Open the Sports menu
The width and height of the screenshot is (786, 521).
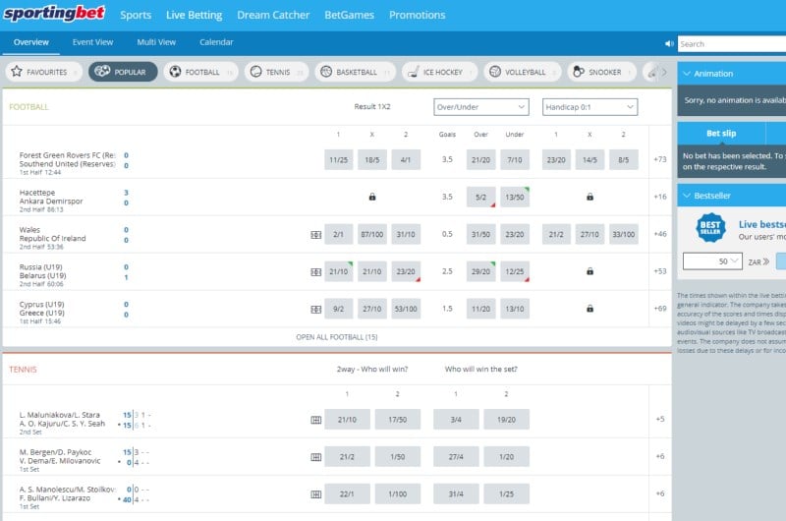pyautogui.click(x=136, y=15)
